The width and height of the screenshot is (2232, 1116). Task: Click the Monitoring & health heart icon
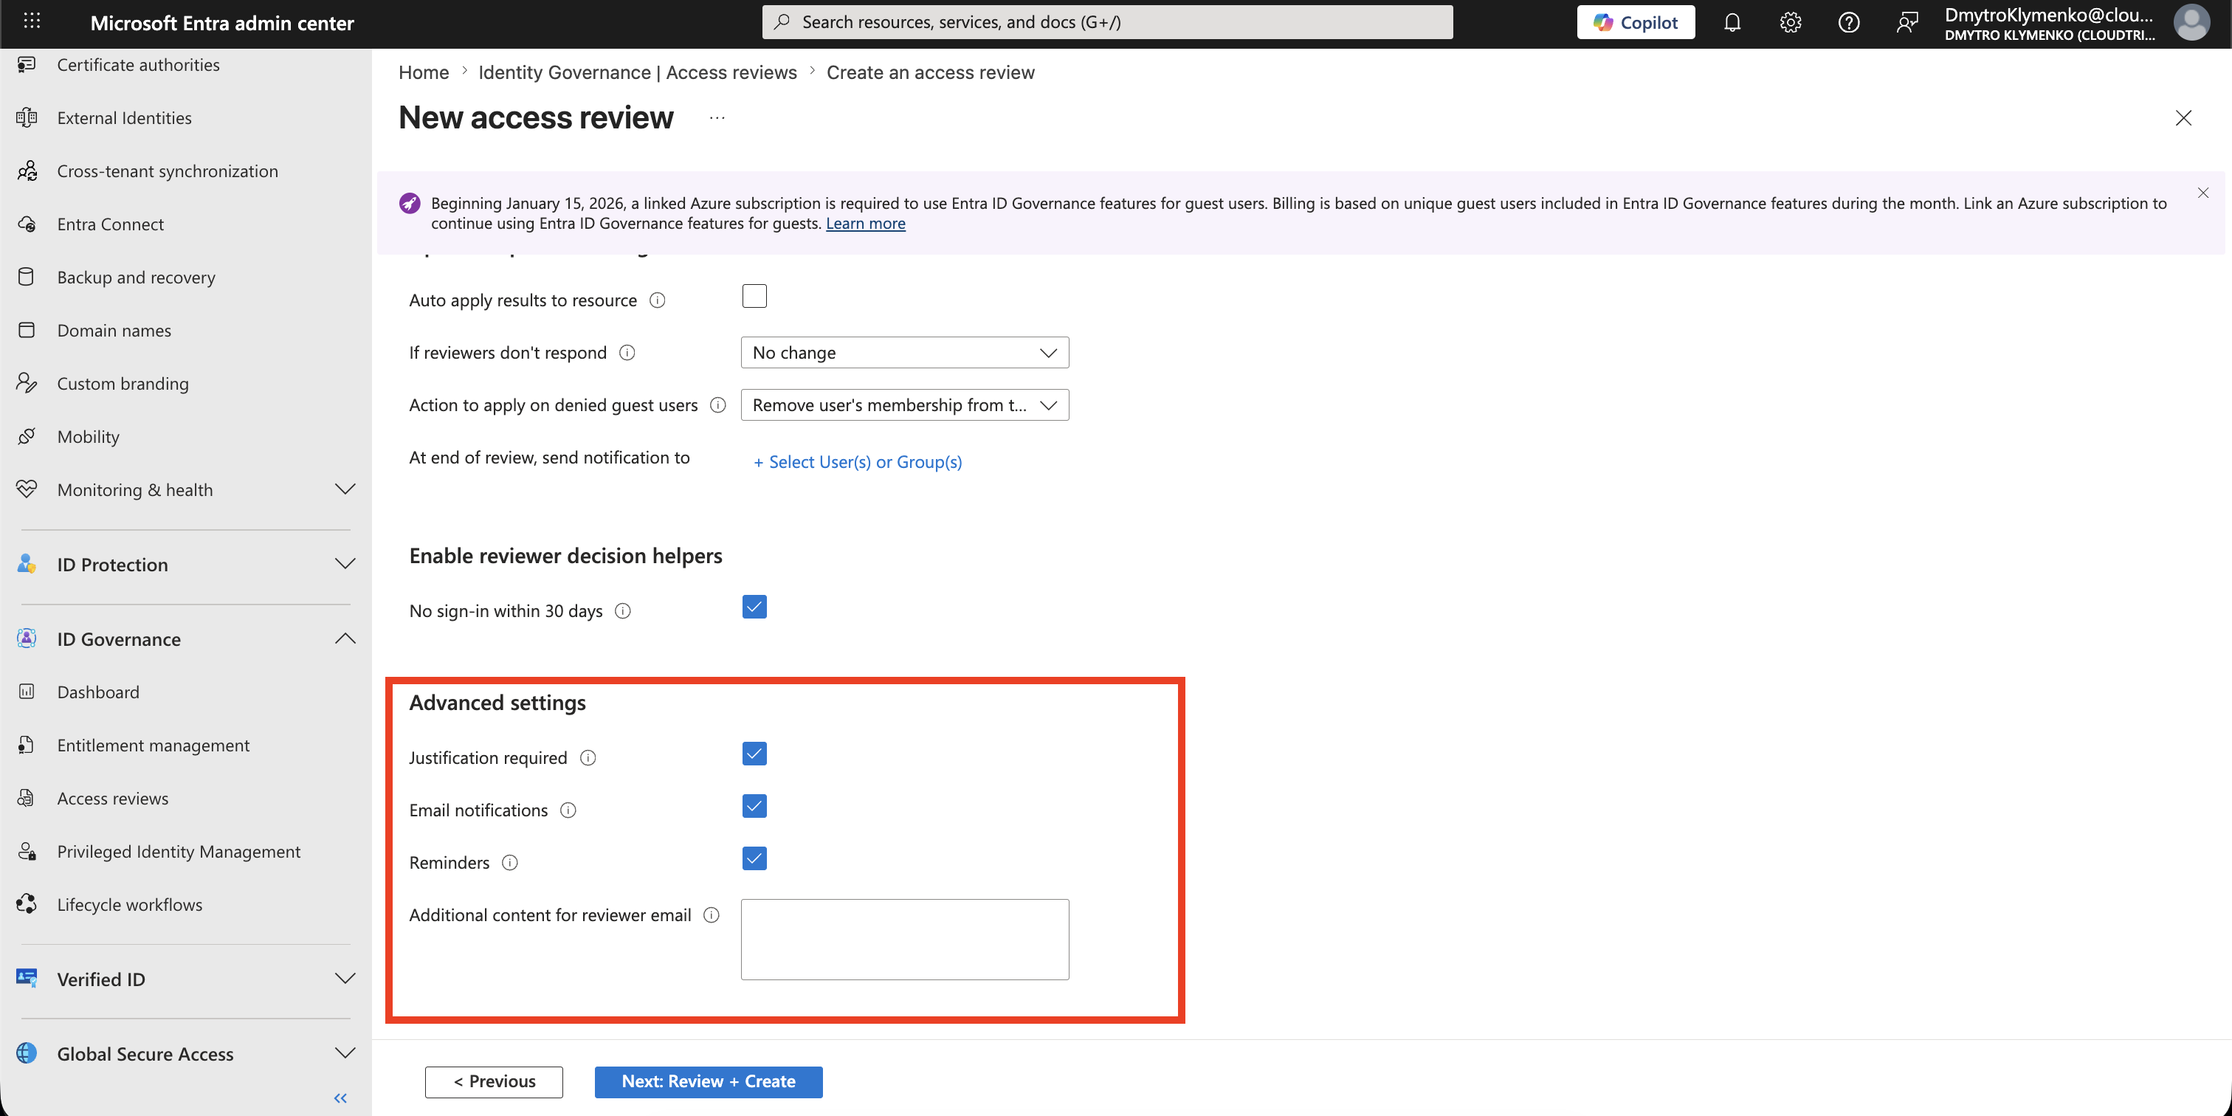coord(27,489)
